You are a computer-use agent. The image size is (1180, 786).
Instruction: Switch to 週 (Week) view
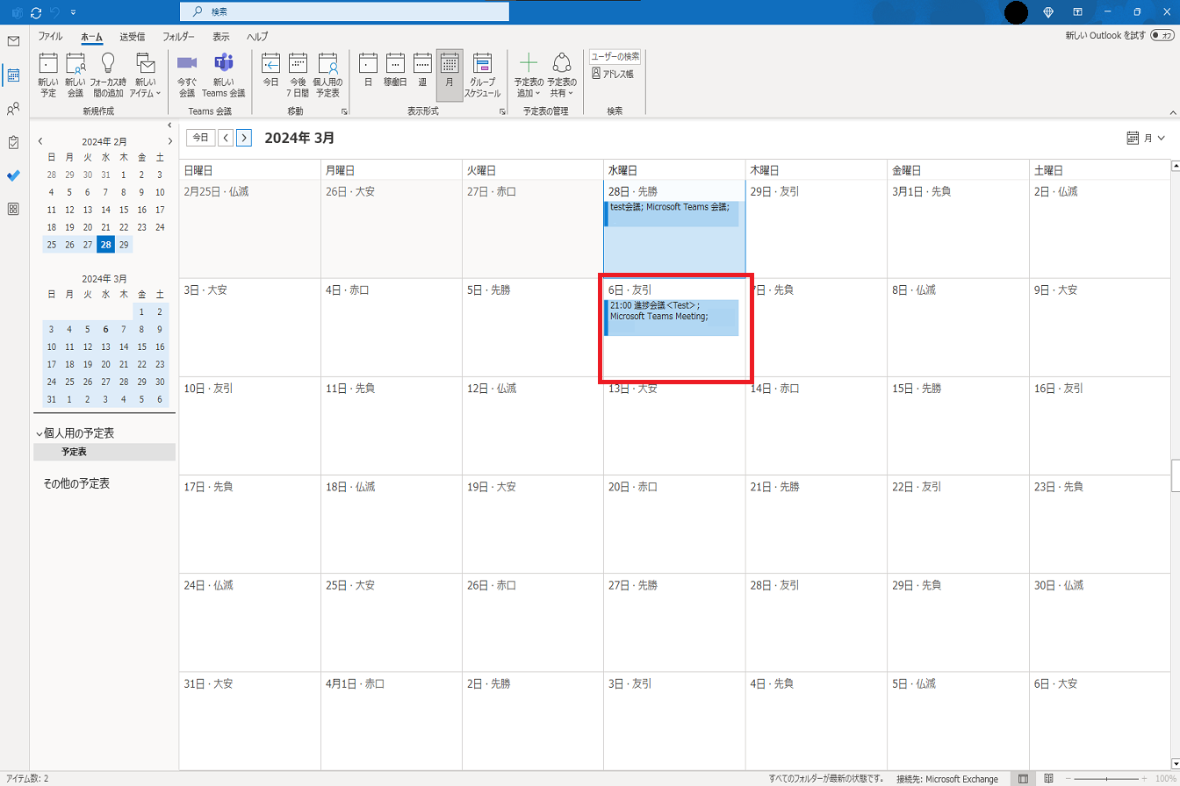[422, 74]
